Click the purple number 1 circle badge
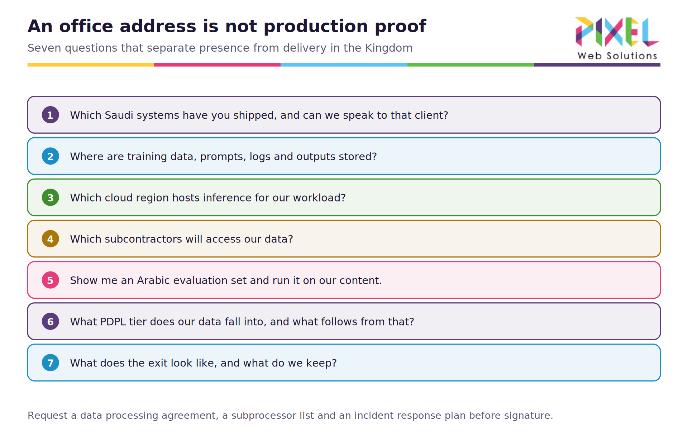Screen dimensions: 688x436 51,115
